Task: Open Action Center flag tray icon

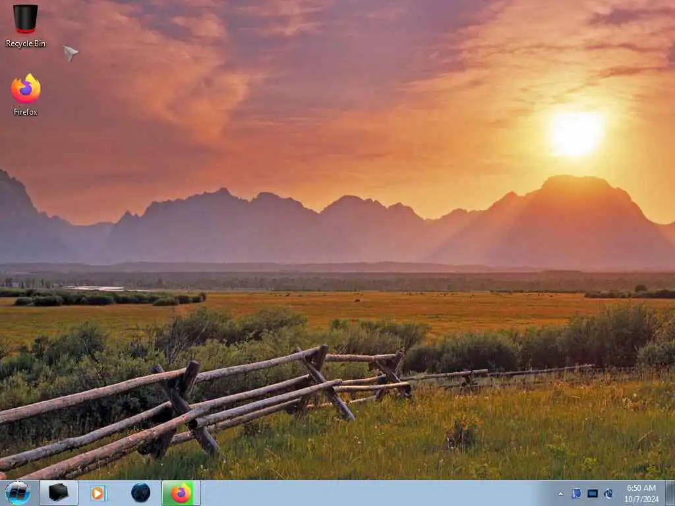Action: click(x=576, y=493)
